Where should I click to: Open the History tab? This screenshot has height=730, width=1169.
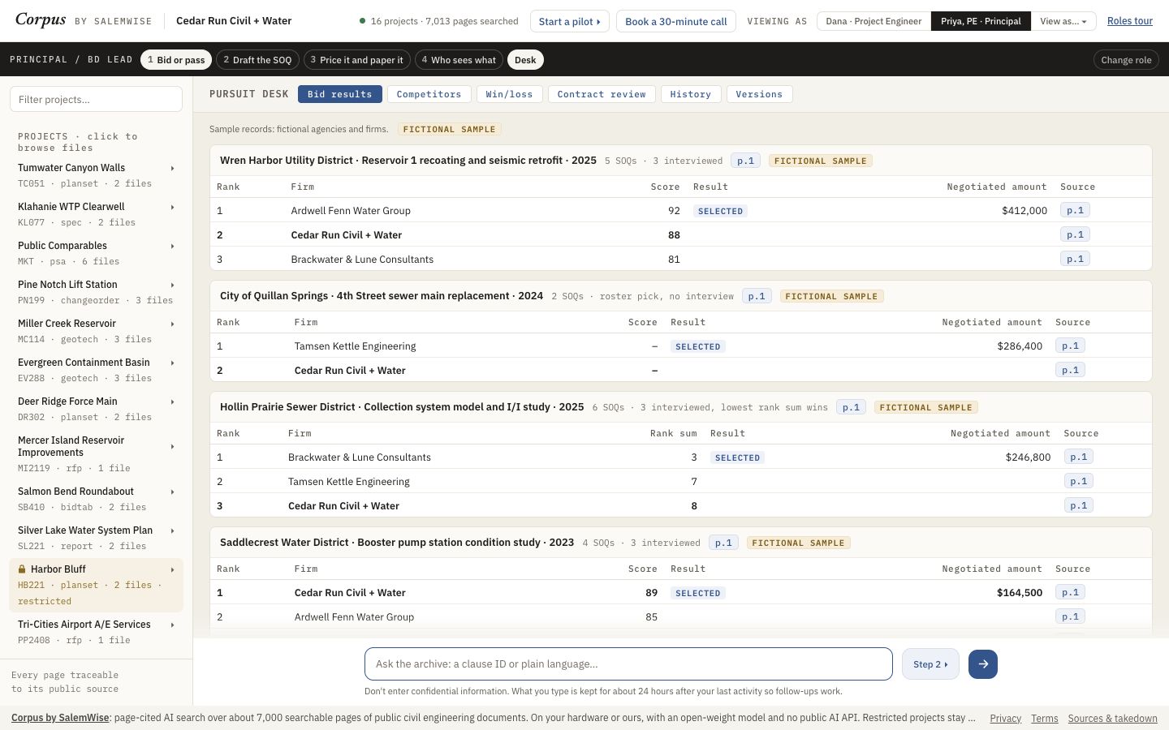[x=690, y=94]
